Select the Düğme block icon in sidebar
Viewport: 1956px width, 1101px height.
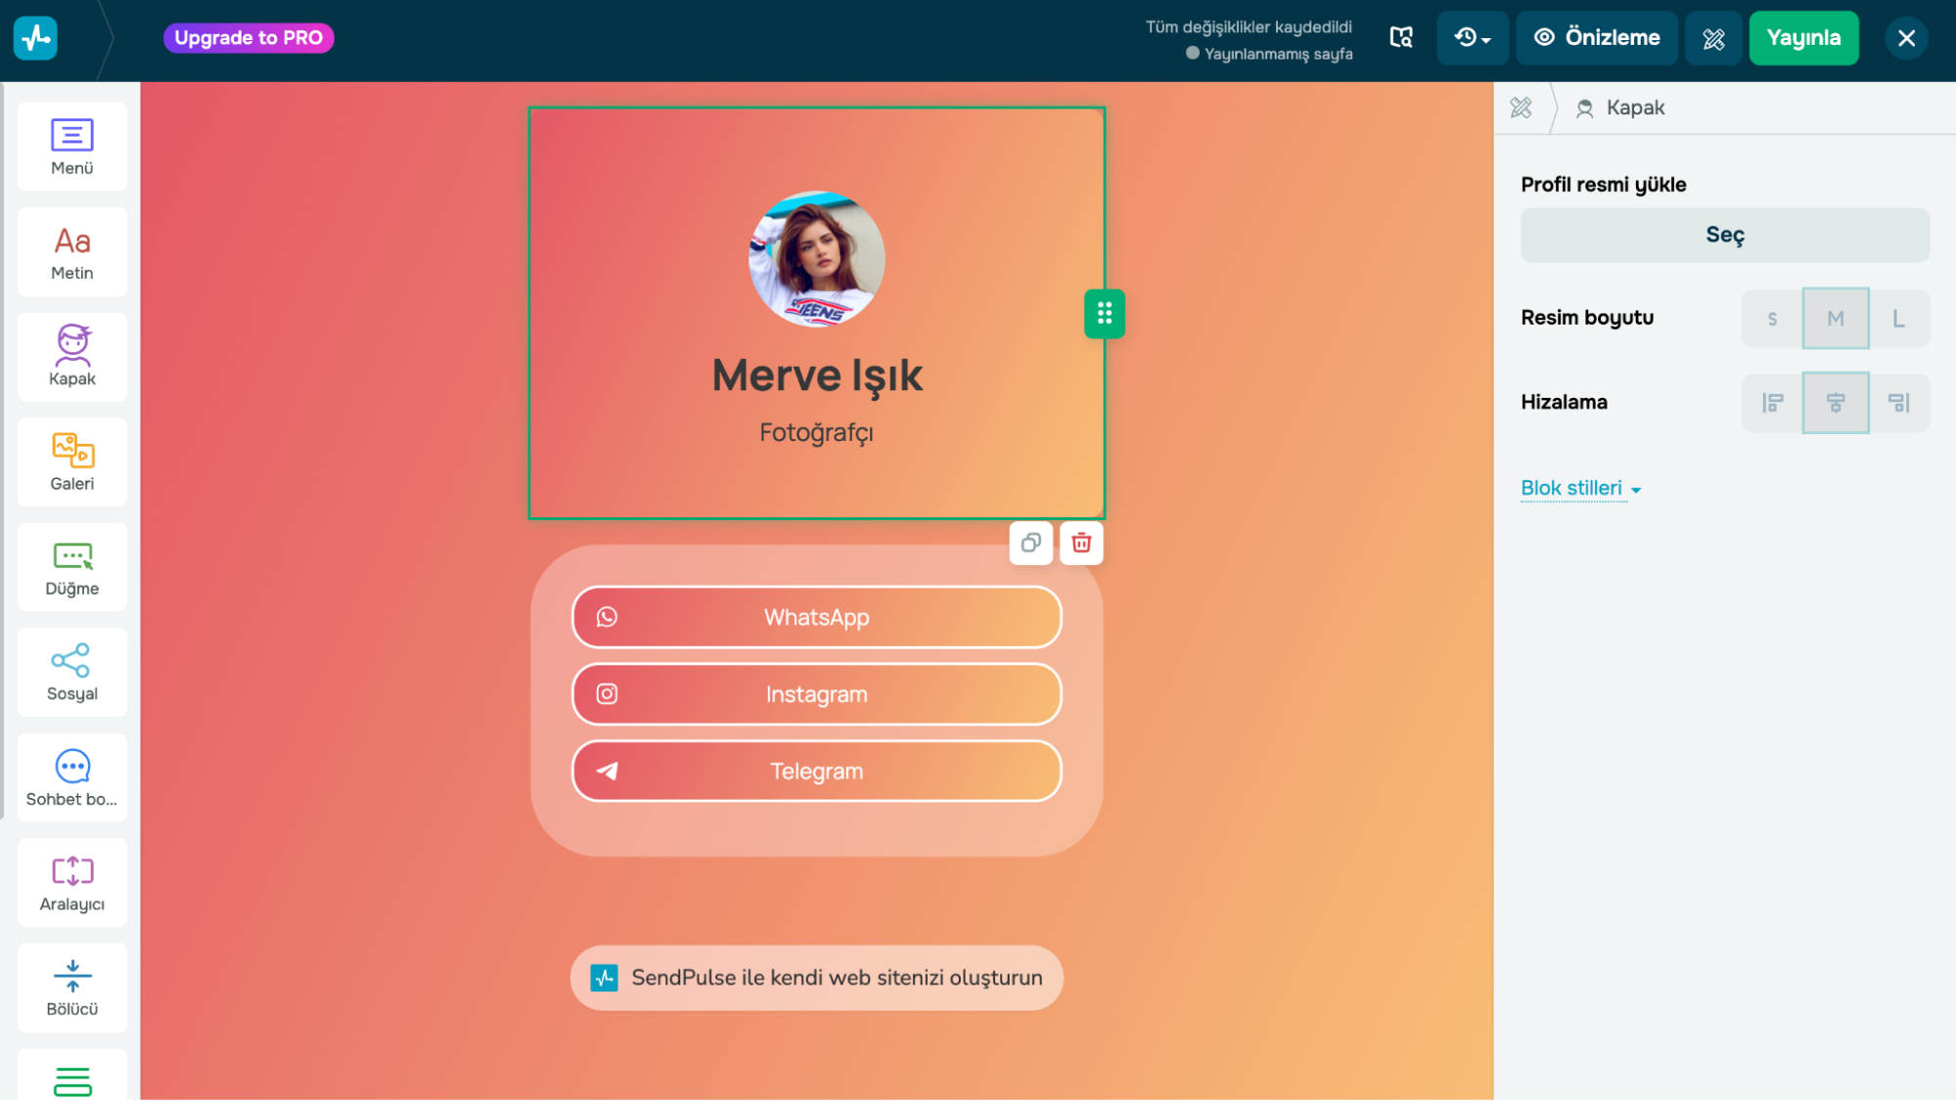(70, 566)
